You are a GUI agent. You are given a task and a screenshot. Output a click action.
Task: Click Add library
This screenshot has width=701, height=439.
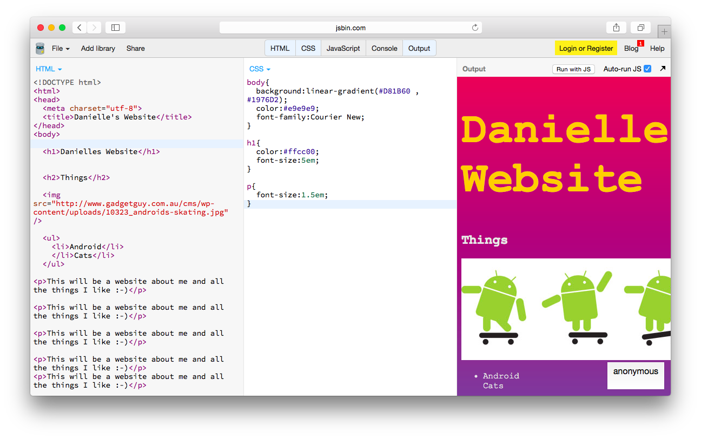point(98,48)
